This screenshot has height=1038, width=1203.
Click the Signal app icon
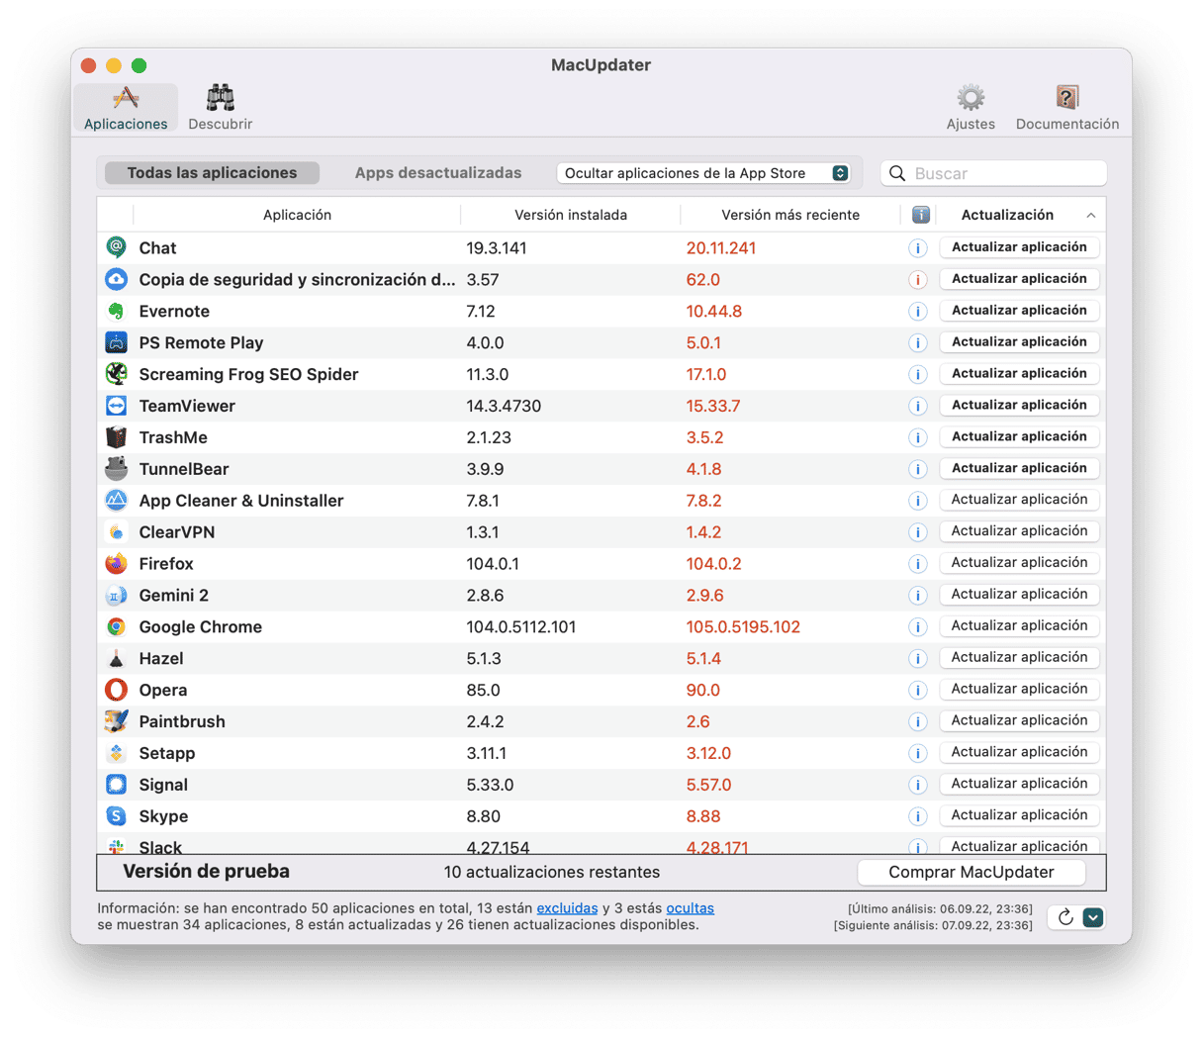point(117,785)
